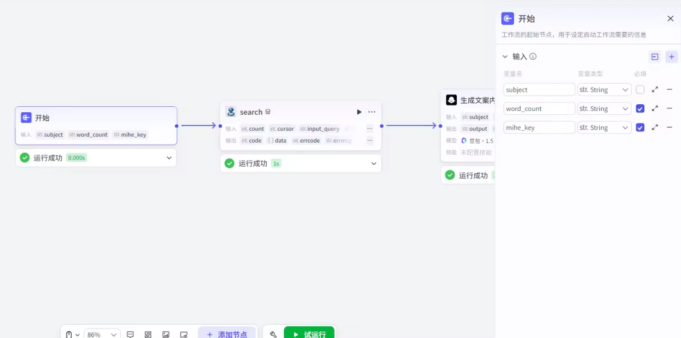Add a new input variable with plus icon
The height and width of the screenshot is (338, 681).
pyautogui.click(x=671, y=57)
